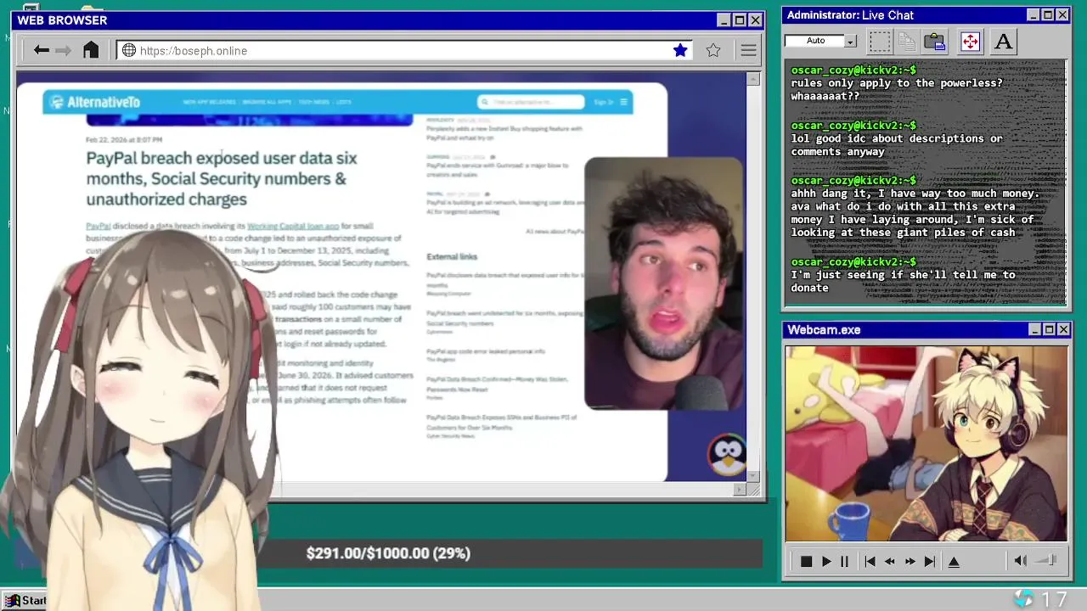Viewport: 1087px width, 611px height.
Task: Maximize the Web Browser window
Action: tap(739, 20)
